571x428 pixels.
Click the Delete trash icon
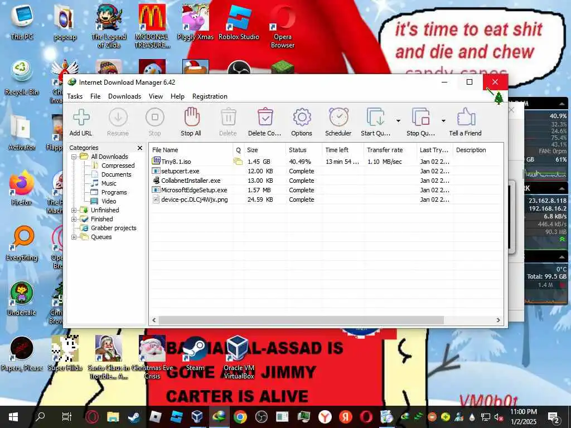(228, 117)
